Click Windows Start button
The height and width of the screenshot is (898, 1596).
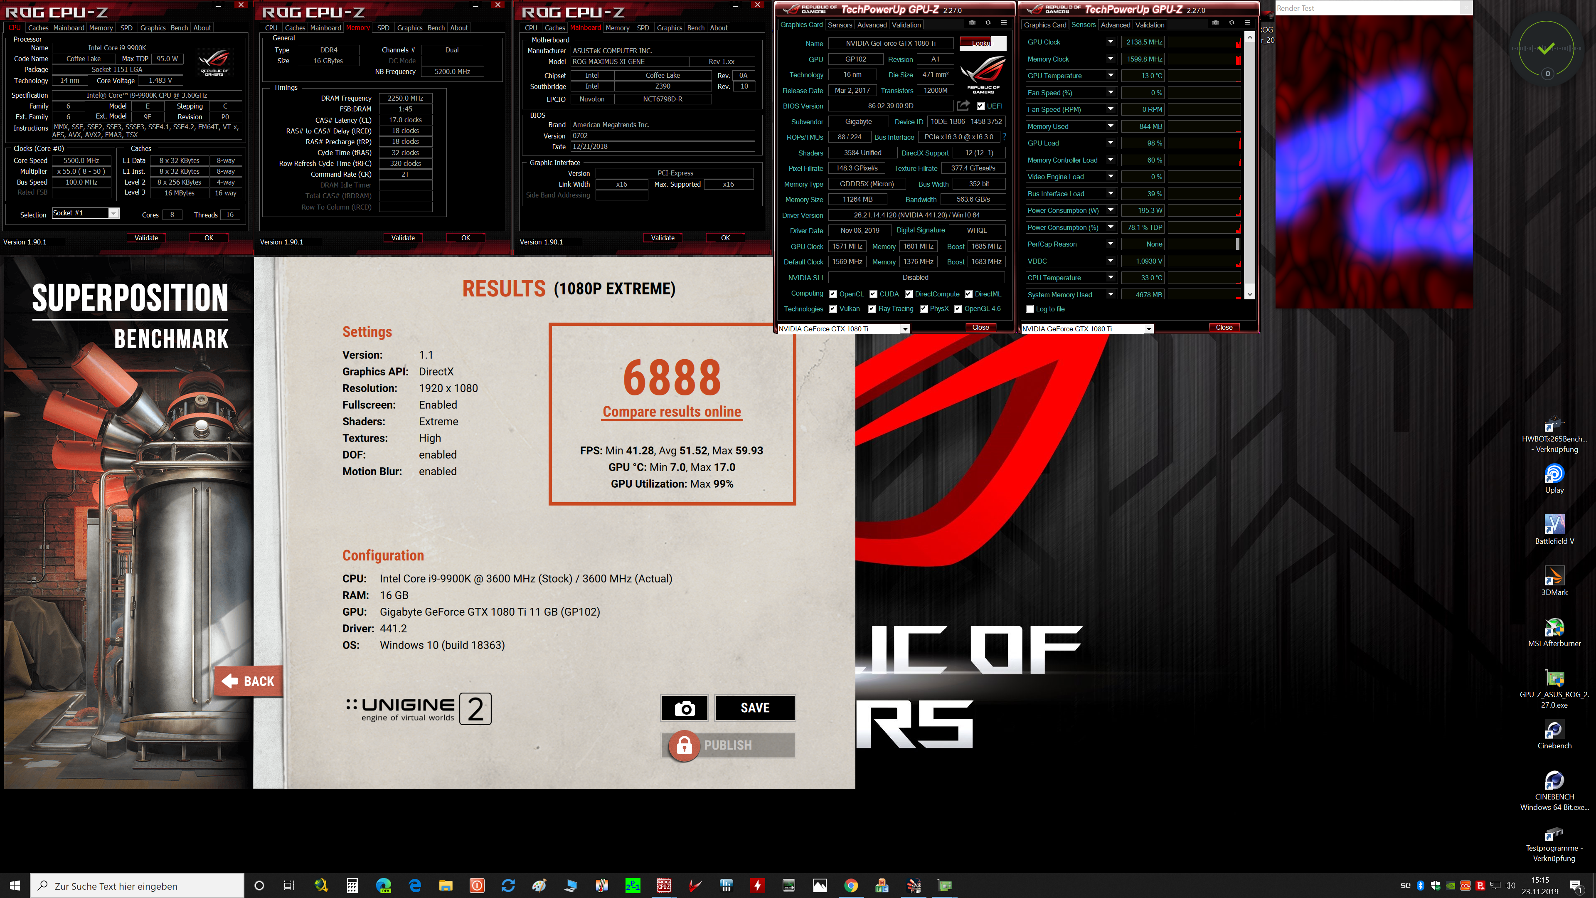coord(15,885)
